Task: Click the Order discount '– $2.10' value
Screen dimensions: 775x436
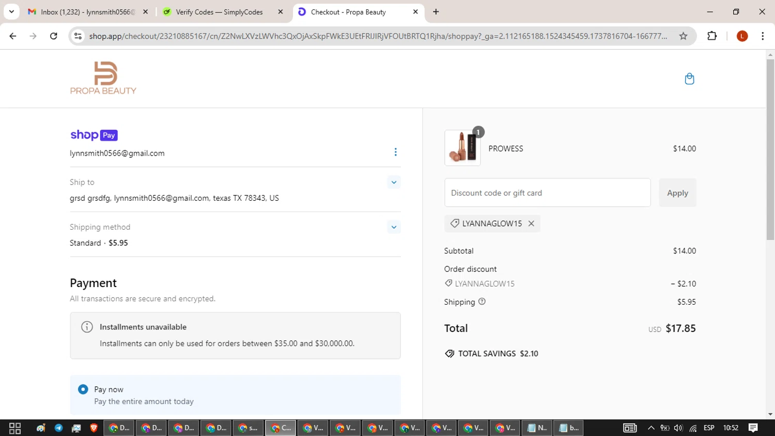Action: pyautogui.click(x=683, y=283)
